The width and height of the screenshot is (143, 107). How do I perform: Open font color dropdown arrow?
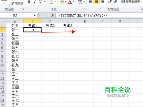point(74,2)
